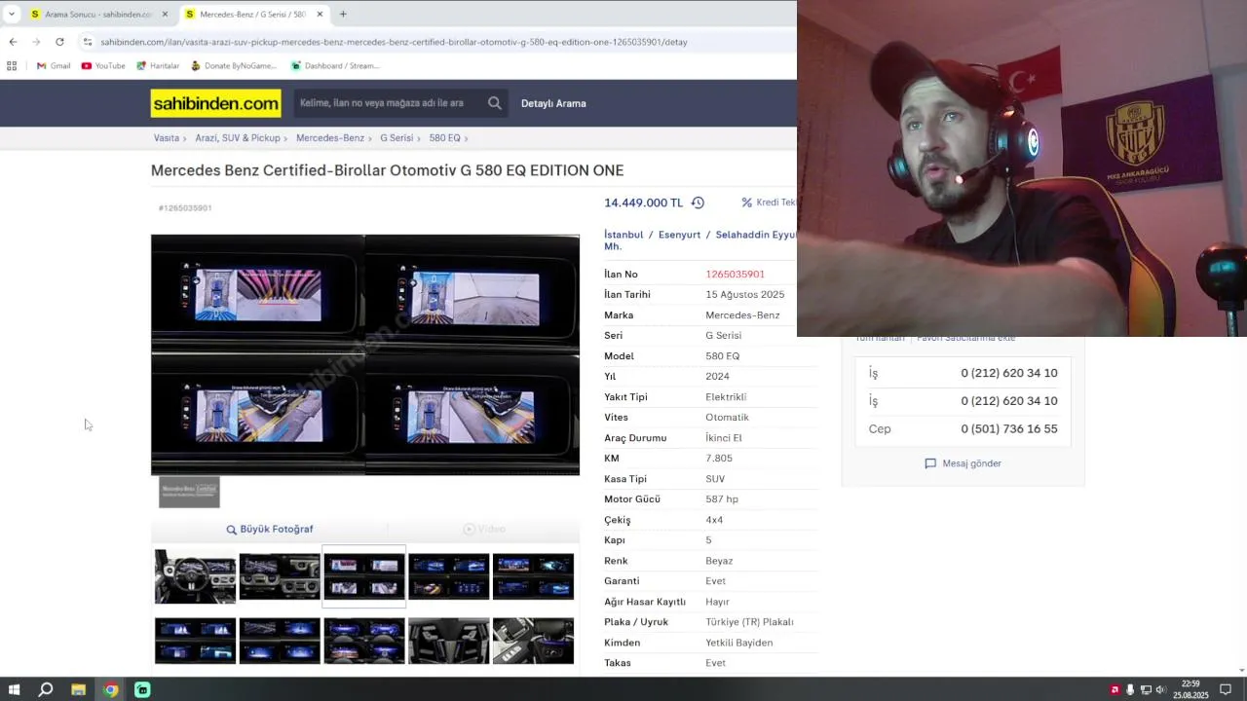Image resolution: width=1247 pixels, height=701 pixels.
Task: Open price history clock icon
Action: coord(698,203)
